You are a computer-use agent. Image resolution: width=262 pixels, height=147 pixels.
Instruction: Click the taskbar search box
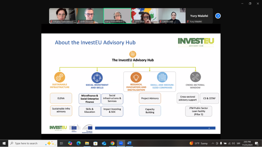31,143
